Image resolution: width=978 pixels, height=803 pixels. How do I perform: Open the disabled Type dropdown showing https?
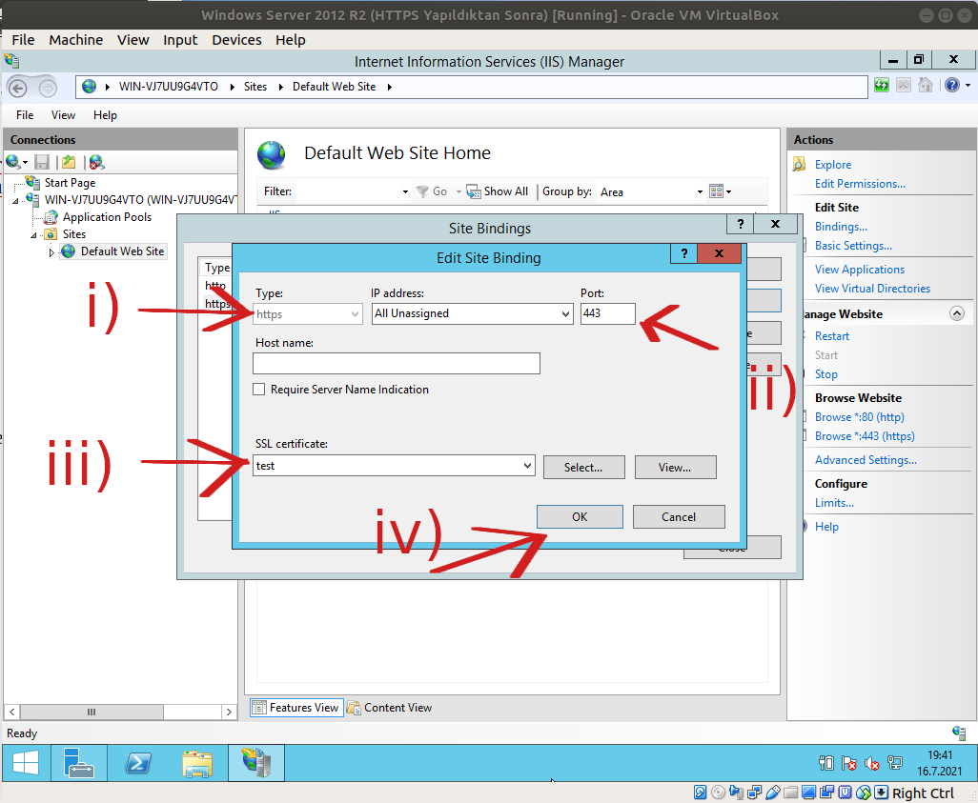click(x=308, y=314)
